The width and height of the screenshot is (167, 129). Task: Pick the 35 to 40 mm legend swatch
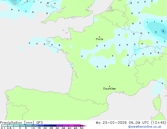click(65, 126)
